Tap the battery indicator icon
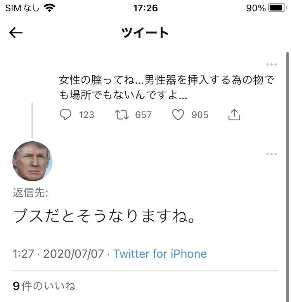291x302 pixels. [x=277, y=8]
